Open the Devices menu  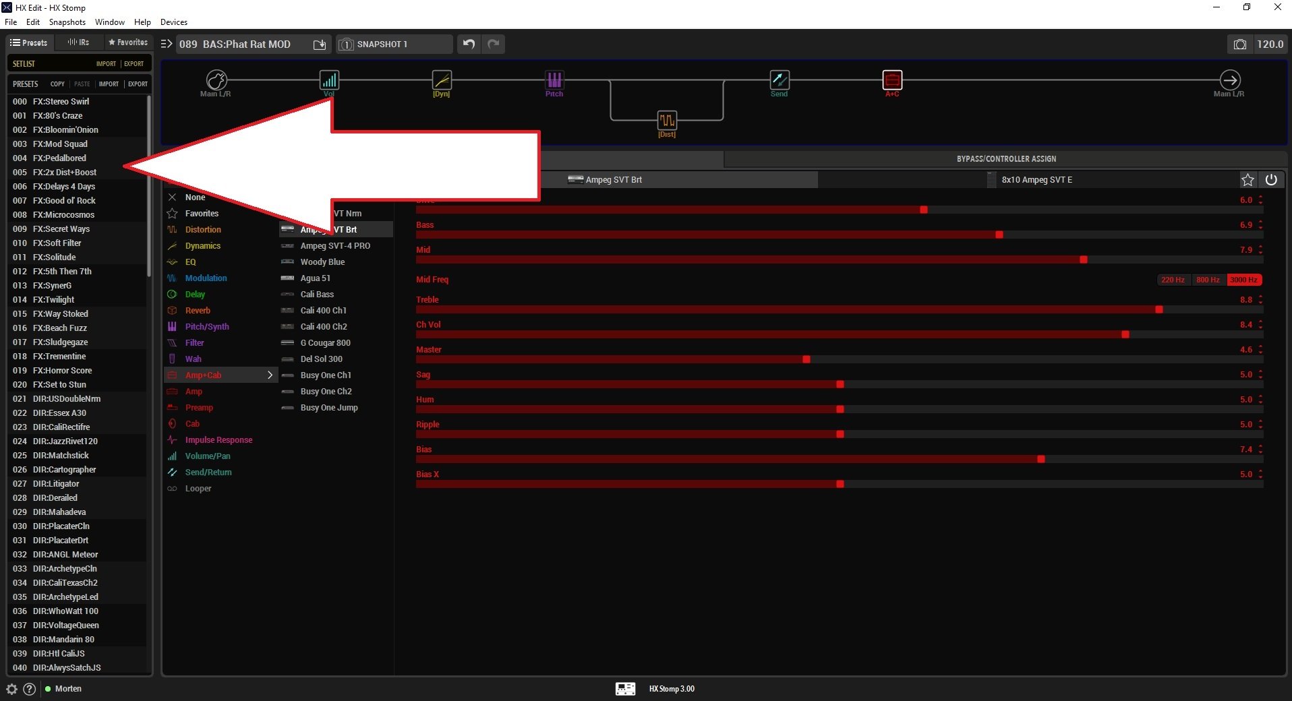click(x=174, y=22)
